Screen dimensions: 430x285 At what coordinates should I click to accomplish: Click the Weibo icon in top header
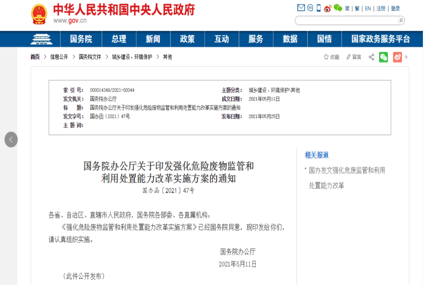(327, 8)
